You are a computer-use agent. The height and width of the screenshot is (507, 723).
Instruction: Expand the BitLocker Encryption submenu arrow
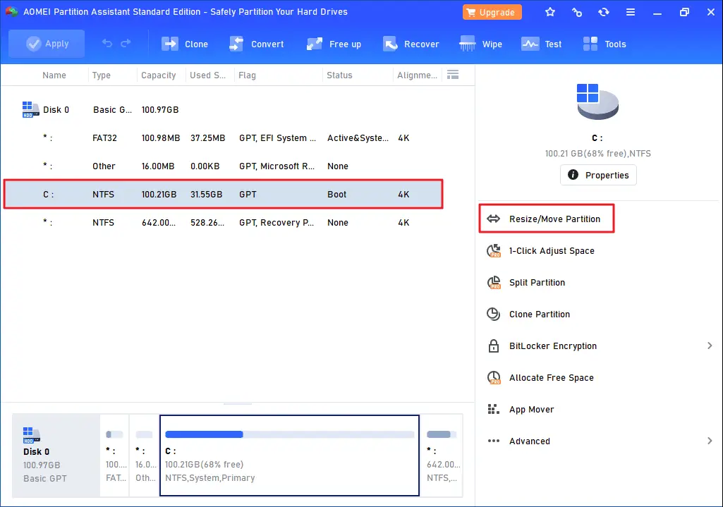(x=710, y=346)
